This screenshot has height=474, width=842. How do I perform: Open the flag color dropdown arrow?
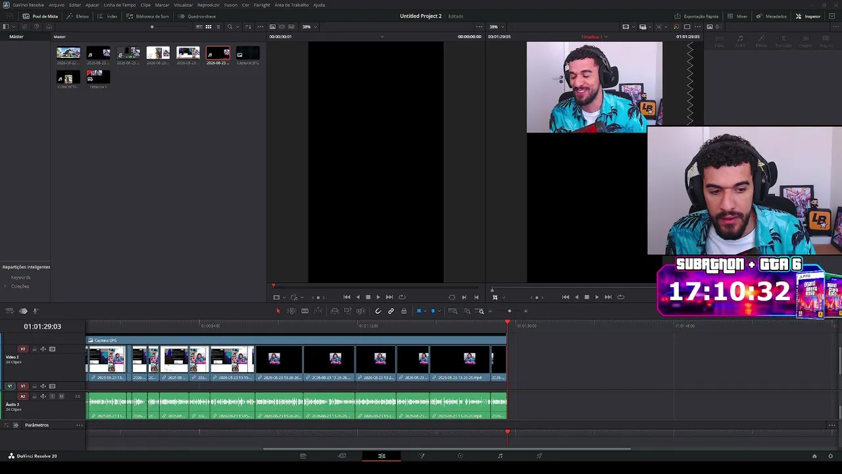pos(425,311)
